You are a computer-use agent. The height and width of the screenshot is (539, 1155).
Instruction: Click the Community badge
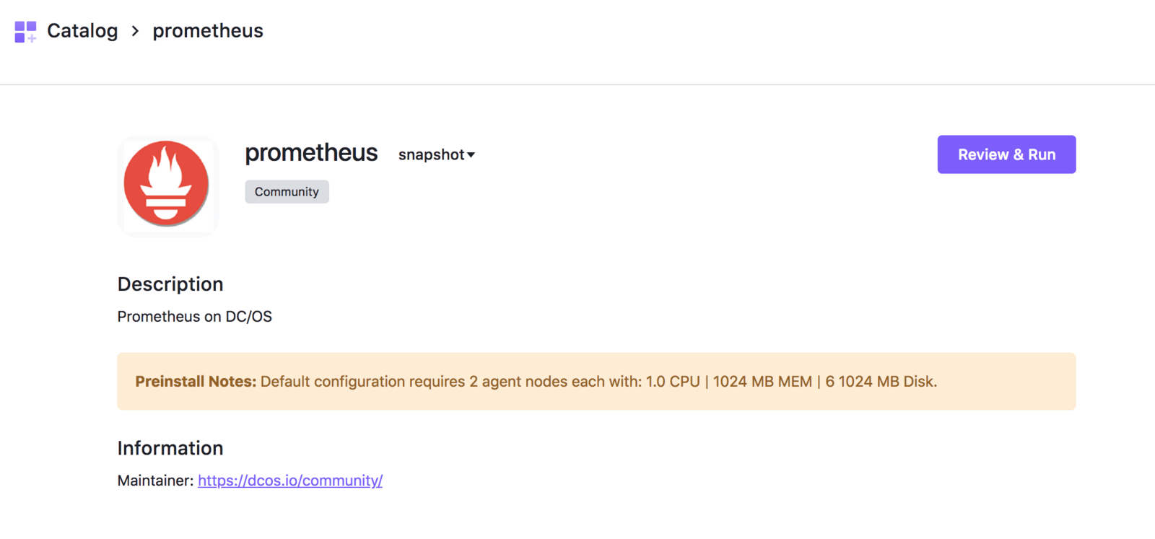coord(287,192)
